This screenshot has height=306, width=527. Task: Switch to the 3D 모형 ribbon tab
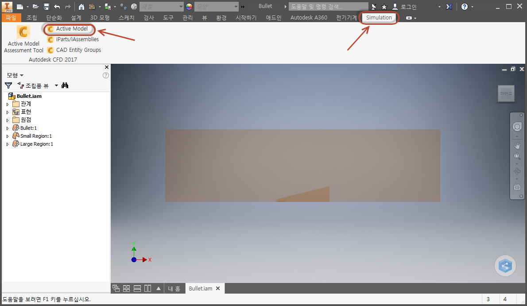coord(100,17)
